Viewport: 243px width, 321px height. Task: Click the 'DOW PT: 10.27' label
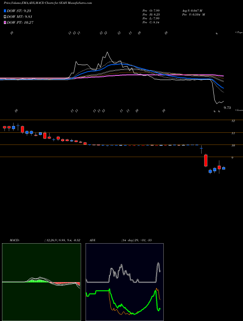pyautogui.click(x=20, y=22)
